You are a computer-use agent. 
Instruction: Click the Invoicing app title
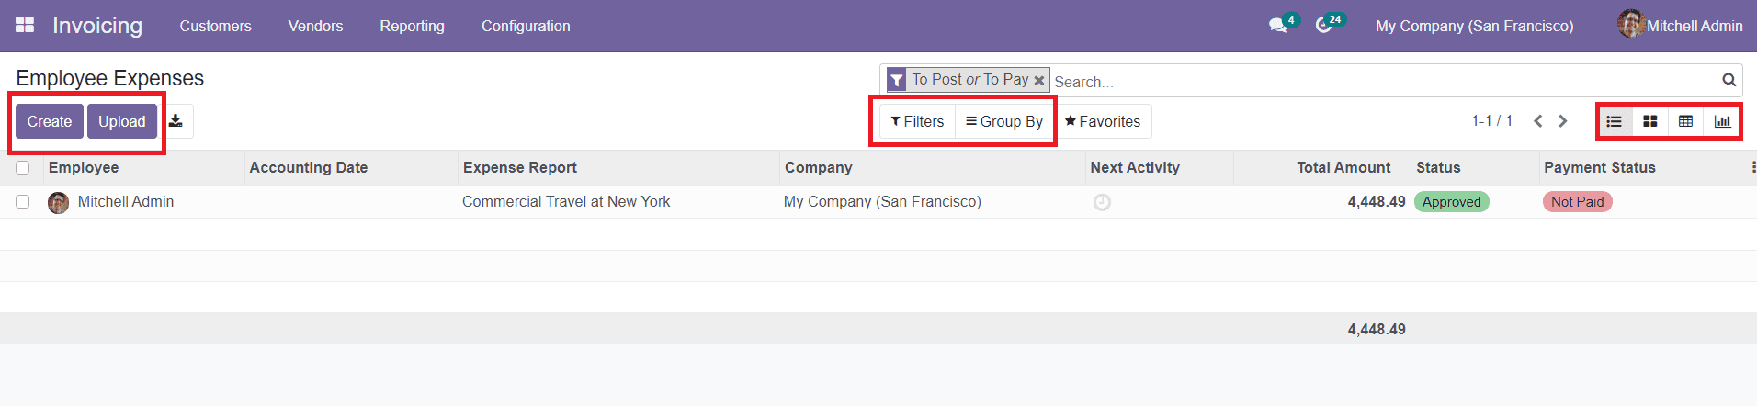97,26
